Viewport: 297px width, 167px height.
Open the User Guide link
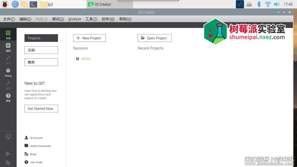click(x=36, y=162)
